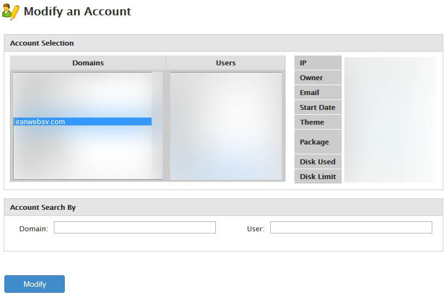This screenshot has width=446, height=295.
Task: Click the Disk Used row label
Action: [x=317, y=162]
